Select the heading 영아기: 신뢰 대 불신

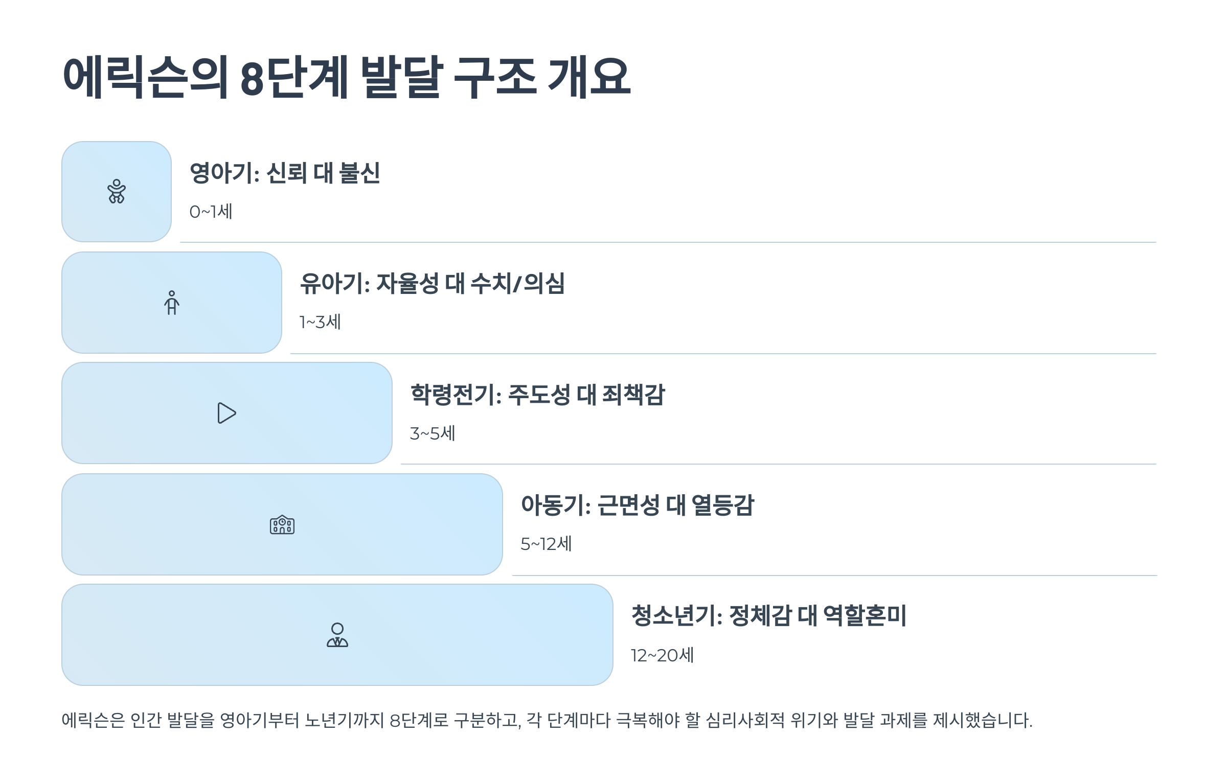(x=285, y=173)
